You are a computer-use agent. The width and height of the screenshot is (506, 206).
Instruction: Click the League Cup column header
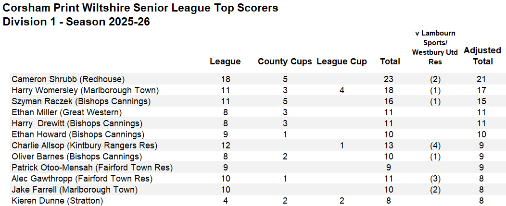click(x=342, y=61)
